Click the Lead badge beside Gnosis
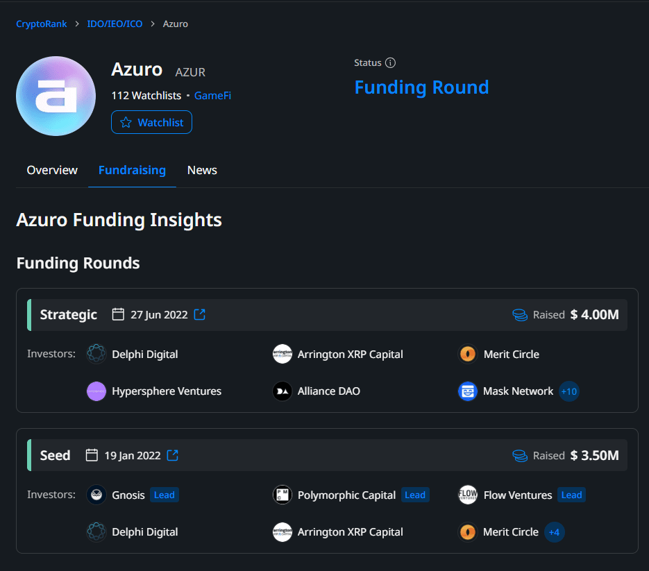 pos(165,495)
